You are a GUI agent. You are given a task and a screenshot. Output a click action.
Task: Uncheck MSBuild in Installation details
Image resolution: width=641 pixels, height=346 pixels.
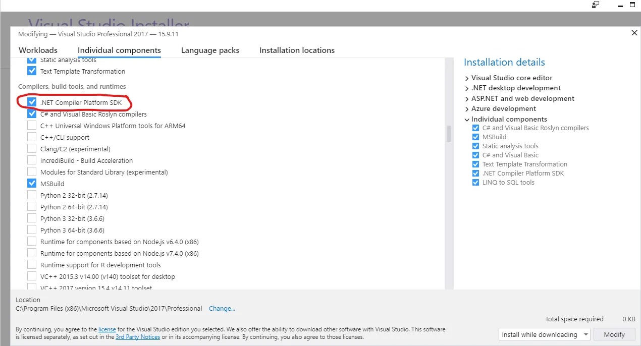(x=475, y=137)
